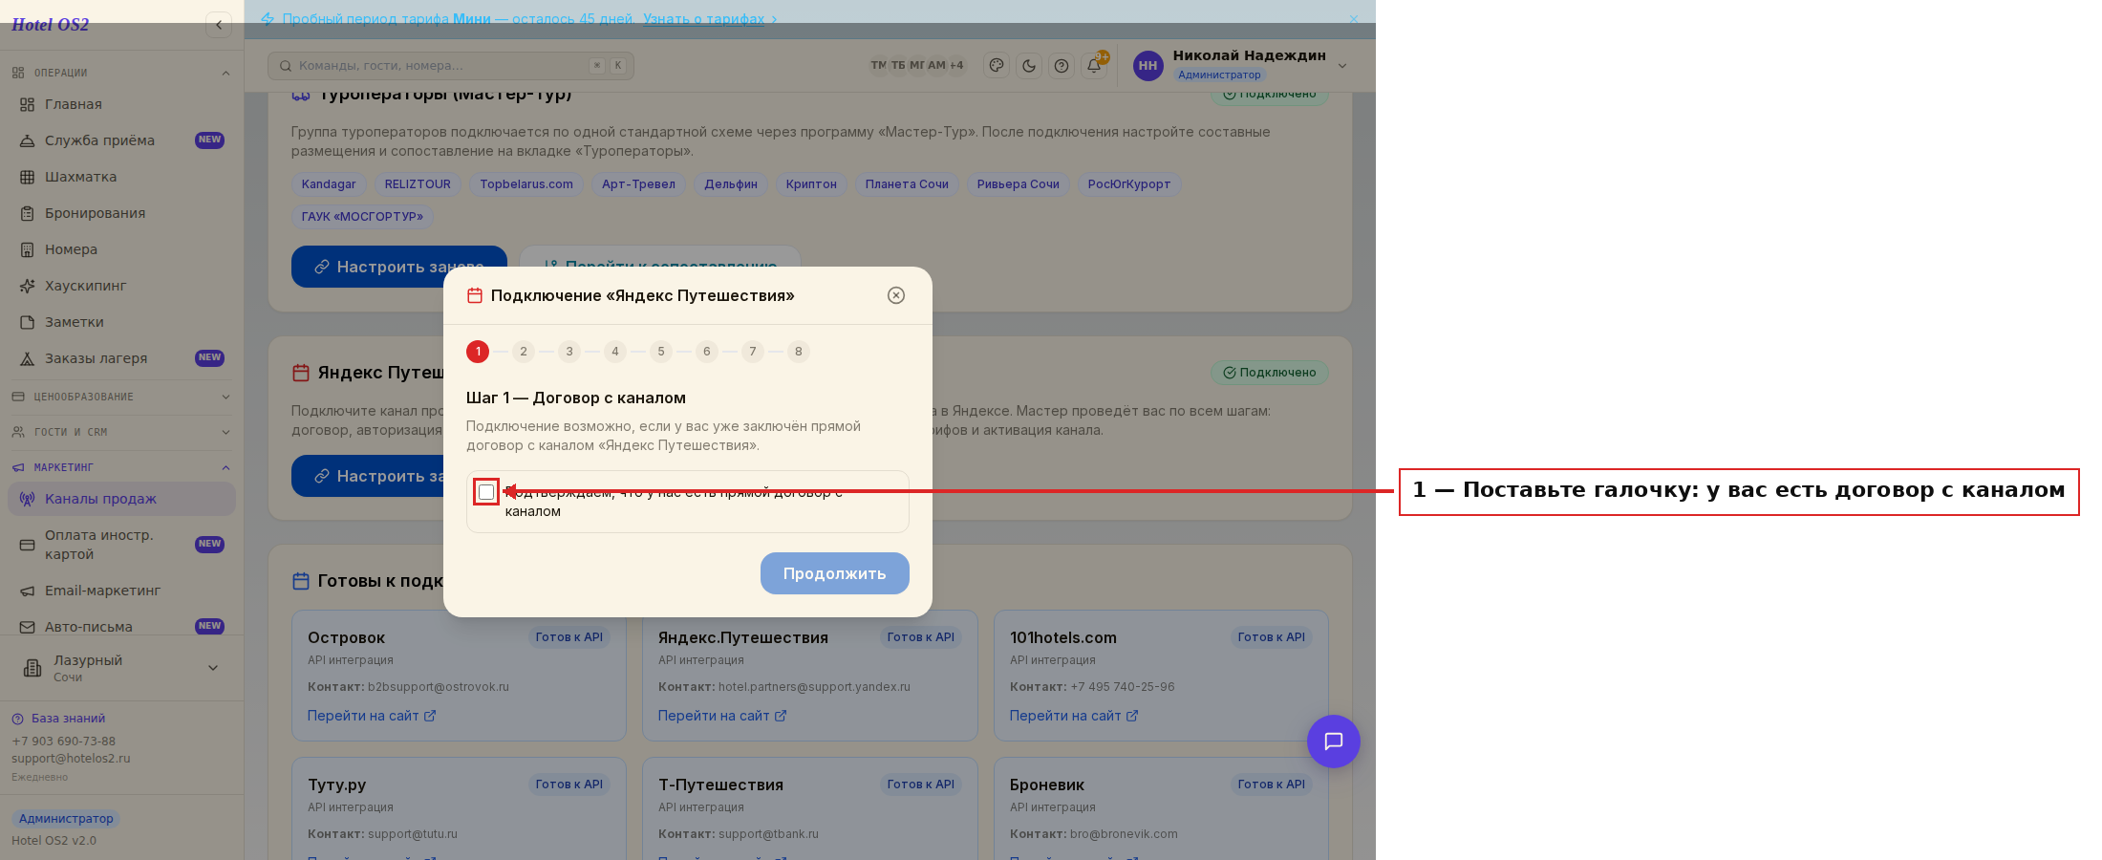Open Заказы лагеря in the sidebar

pos(121,358)
